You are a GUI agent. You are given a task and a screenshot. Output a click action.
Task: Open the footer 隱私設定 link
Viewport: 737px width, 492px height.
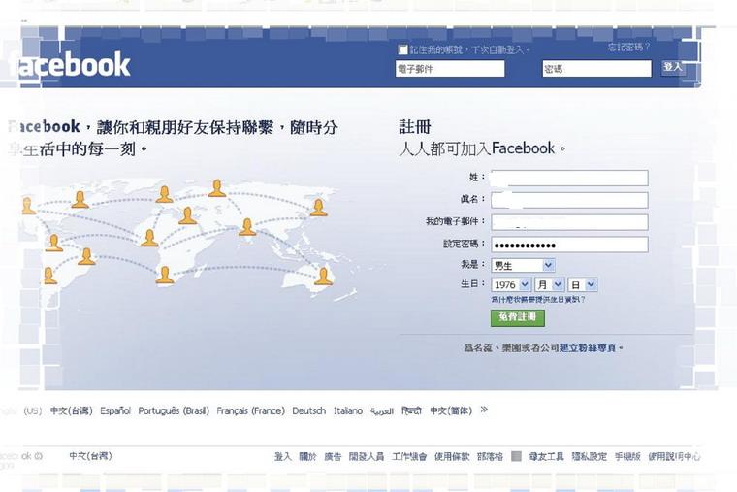click(589, 456)
